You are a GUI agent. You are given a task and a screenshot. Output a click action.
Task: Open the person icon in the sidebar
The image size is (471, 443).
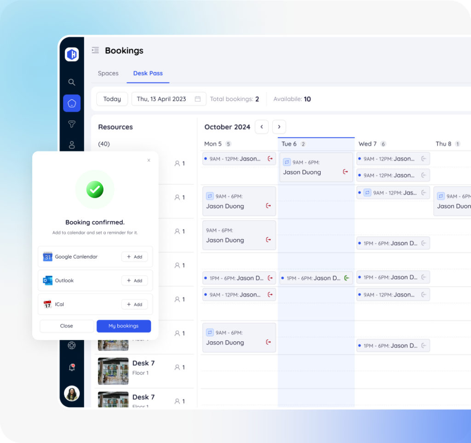point(72,145)
